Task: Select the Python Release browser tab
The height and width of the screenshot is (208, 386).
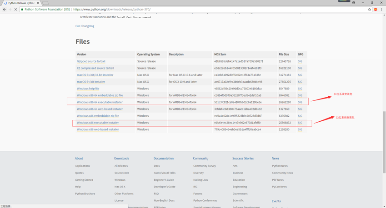Action: [x=21, y=3]
